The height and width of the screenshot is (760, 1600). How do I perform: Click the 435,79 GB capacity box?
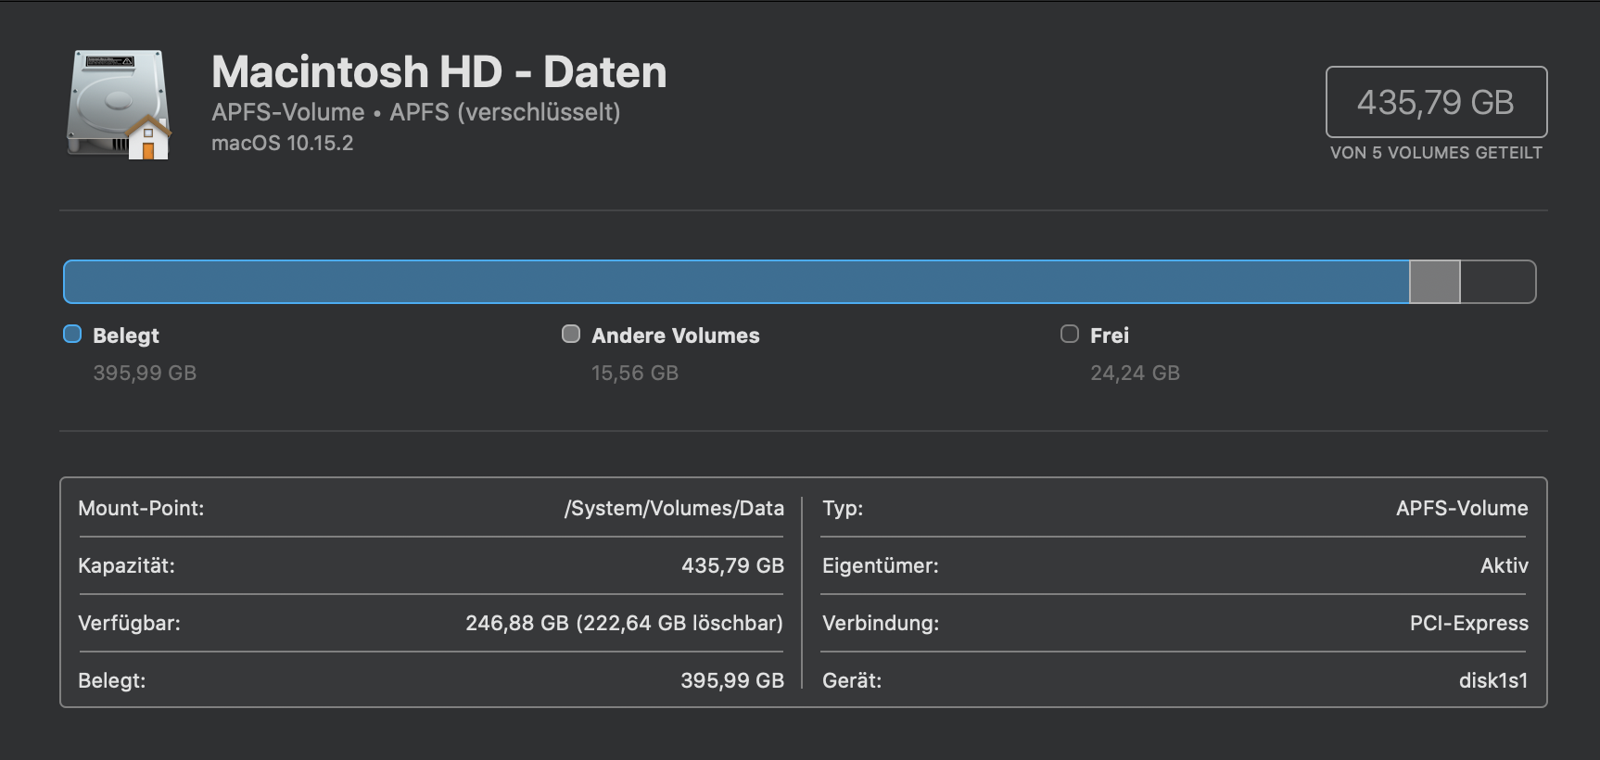click(x=1436, y=102)
